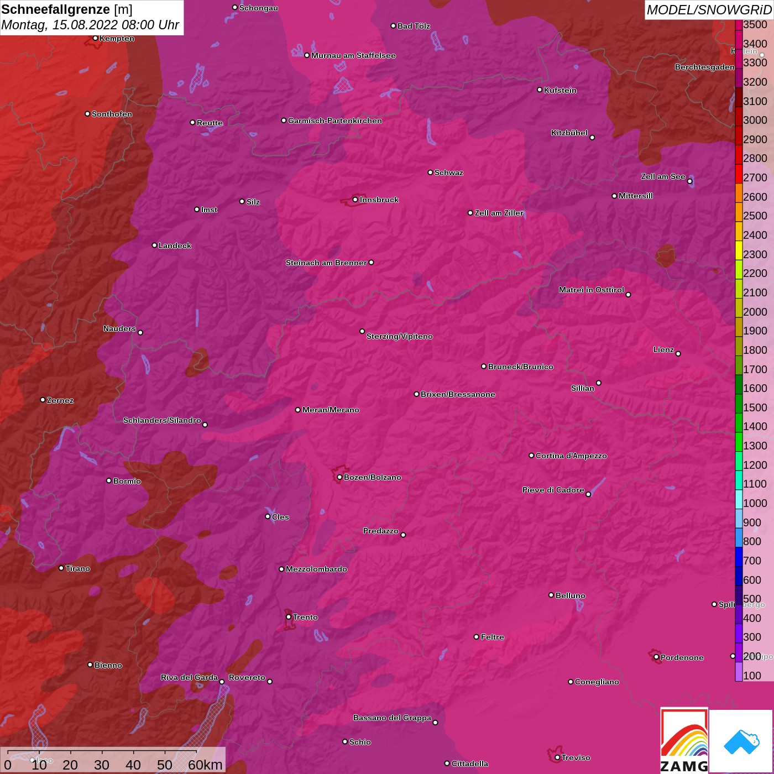
Task: Click the Cittadella label
Action: (470, 763)
